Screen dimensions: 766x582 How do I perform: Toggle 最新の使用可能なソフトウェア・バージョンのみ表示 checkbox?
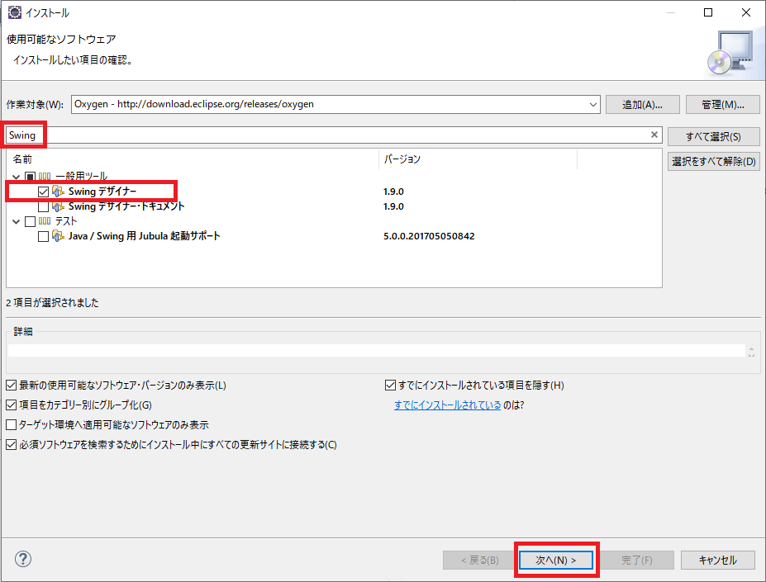[12, 386]
